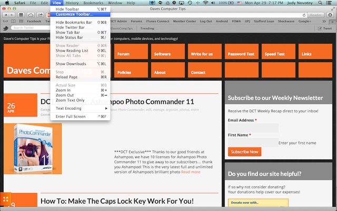
Task: Click the battery status icon
Action: (x=231, y=3)
